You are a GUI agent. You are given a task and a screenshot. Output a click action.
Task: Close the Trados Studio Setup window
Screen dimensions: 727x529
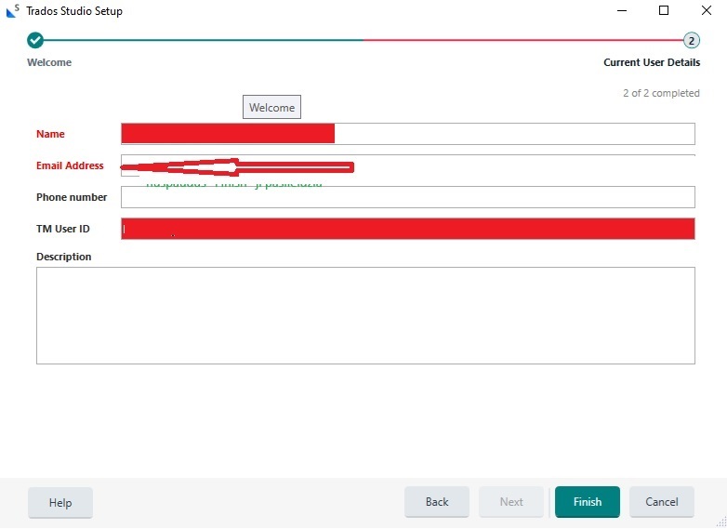[x=707, y=10]
